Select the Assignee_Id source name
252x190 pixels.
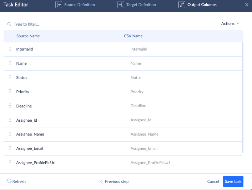point(26,120)
